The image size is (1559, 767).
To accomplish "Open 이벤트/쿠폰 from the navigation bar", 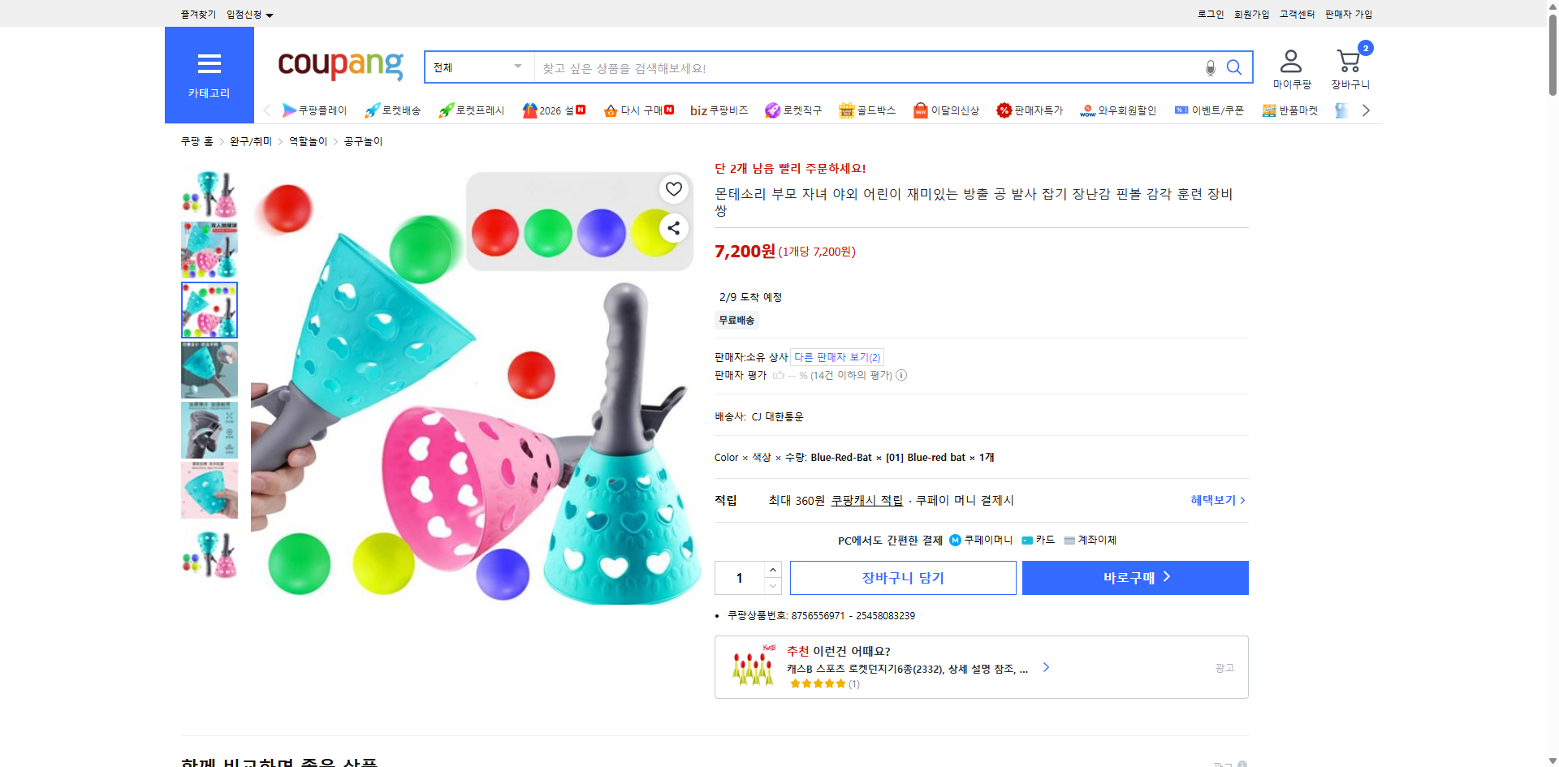I will (x=1209, y=110).
